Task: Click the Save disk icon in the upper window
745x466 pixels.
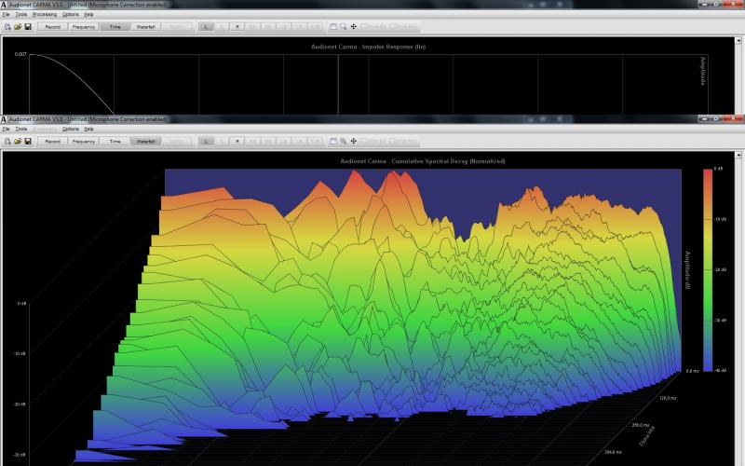Action: tap(28, 26)
